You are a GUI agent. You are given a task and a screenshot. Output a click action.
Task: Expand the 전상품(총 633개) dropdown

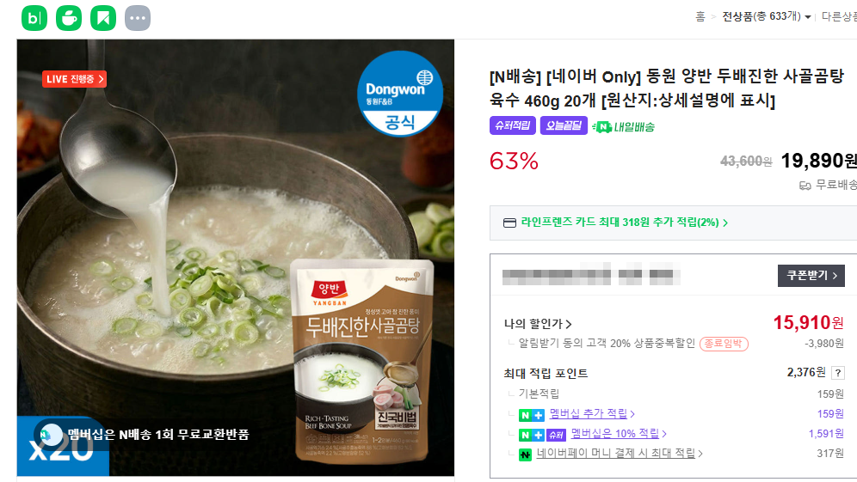point(767,17)
